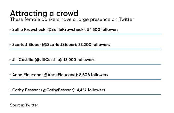
Task: Click the 4,457 followers figure
Action: tap(91, 90)
